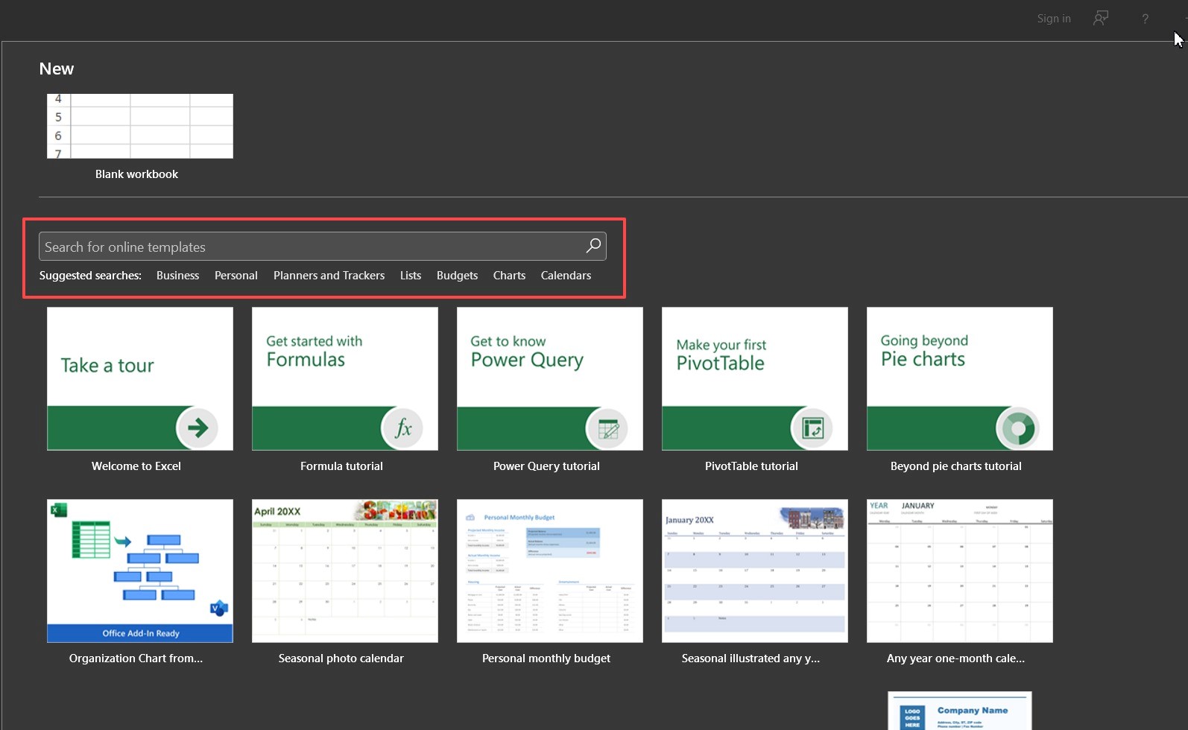Screen dimensions: 1188x730
Task: Click the Visio logo on organization chart thumbnail
Action: [218, 608]
